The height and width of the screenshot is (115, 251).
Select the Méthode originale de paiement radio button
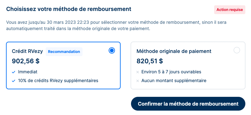tap(237, 50)
